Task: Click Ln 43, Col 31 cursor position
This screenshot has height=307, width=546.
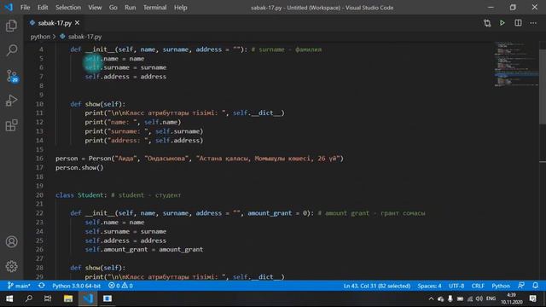Action: point(377,286)
